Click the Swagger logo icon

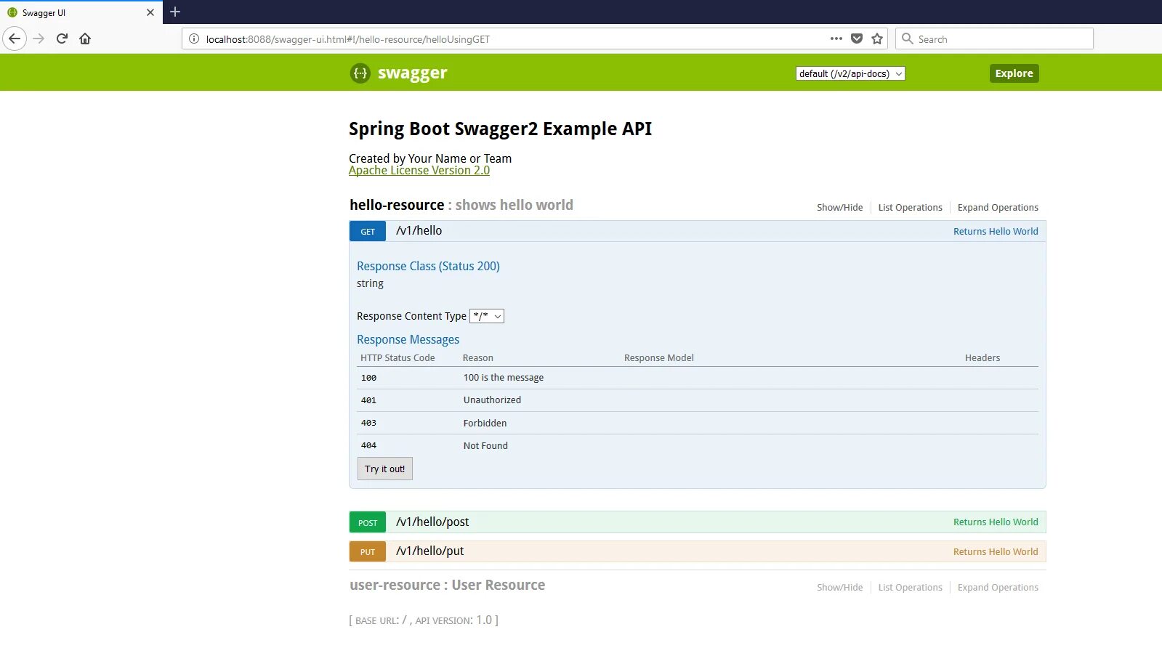pyautogui.click(x=360, y=73)
